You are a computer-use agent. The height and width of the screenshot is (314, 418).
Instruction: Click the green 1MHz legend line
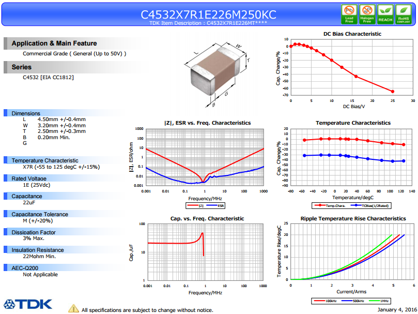coord(374,301)
